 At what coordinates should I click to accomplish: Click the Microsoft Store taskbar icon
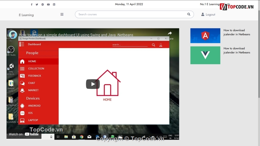pyautogui.click(x=74, y=137)
